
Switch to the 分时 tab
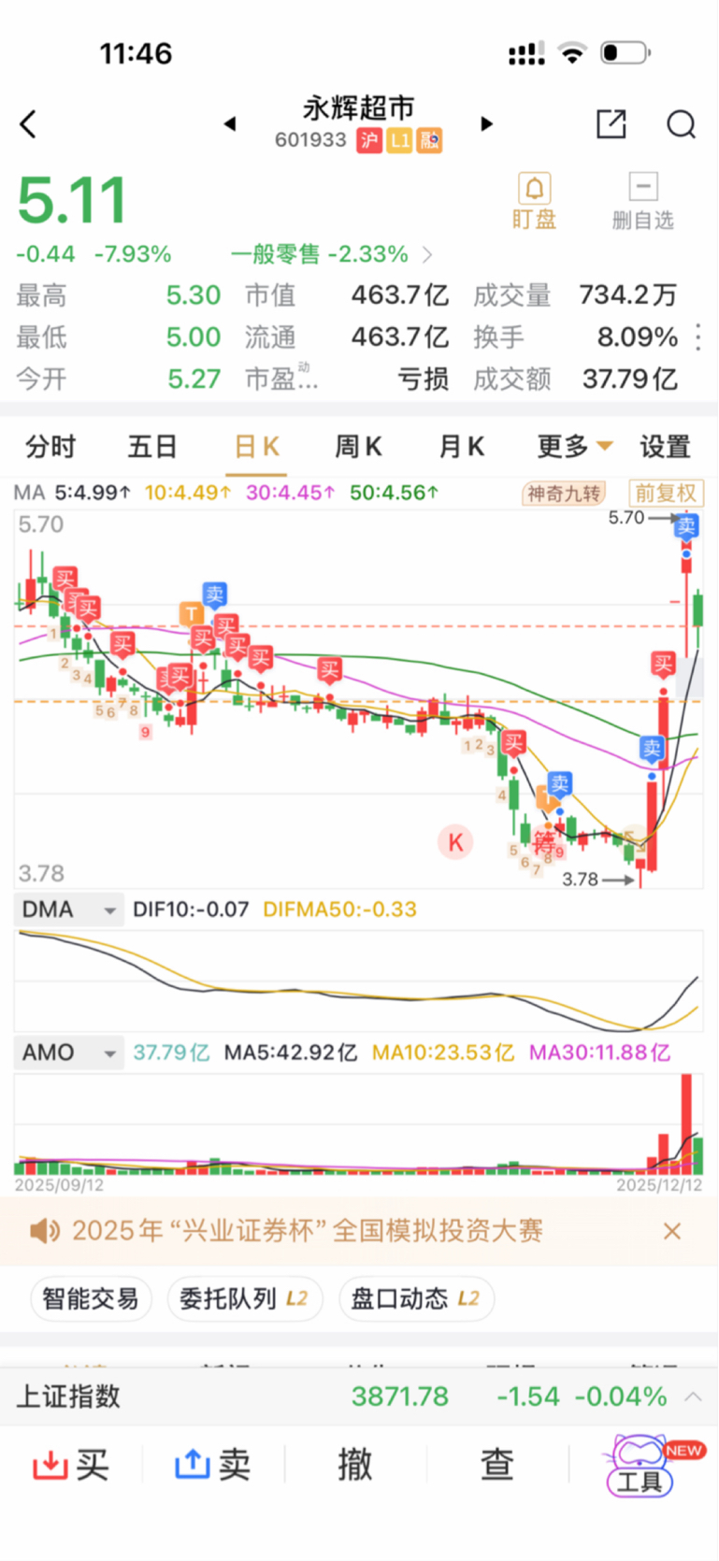pos(50,447)
